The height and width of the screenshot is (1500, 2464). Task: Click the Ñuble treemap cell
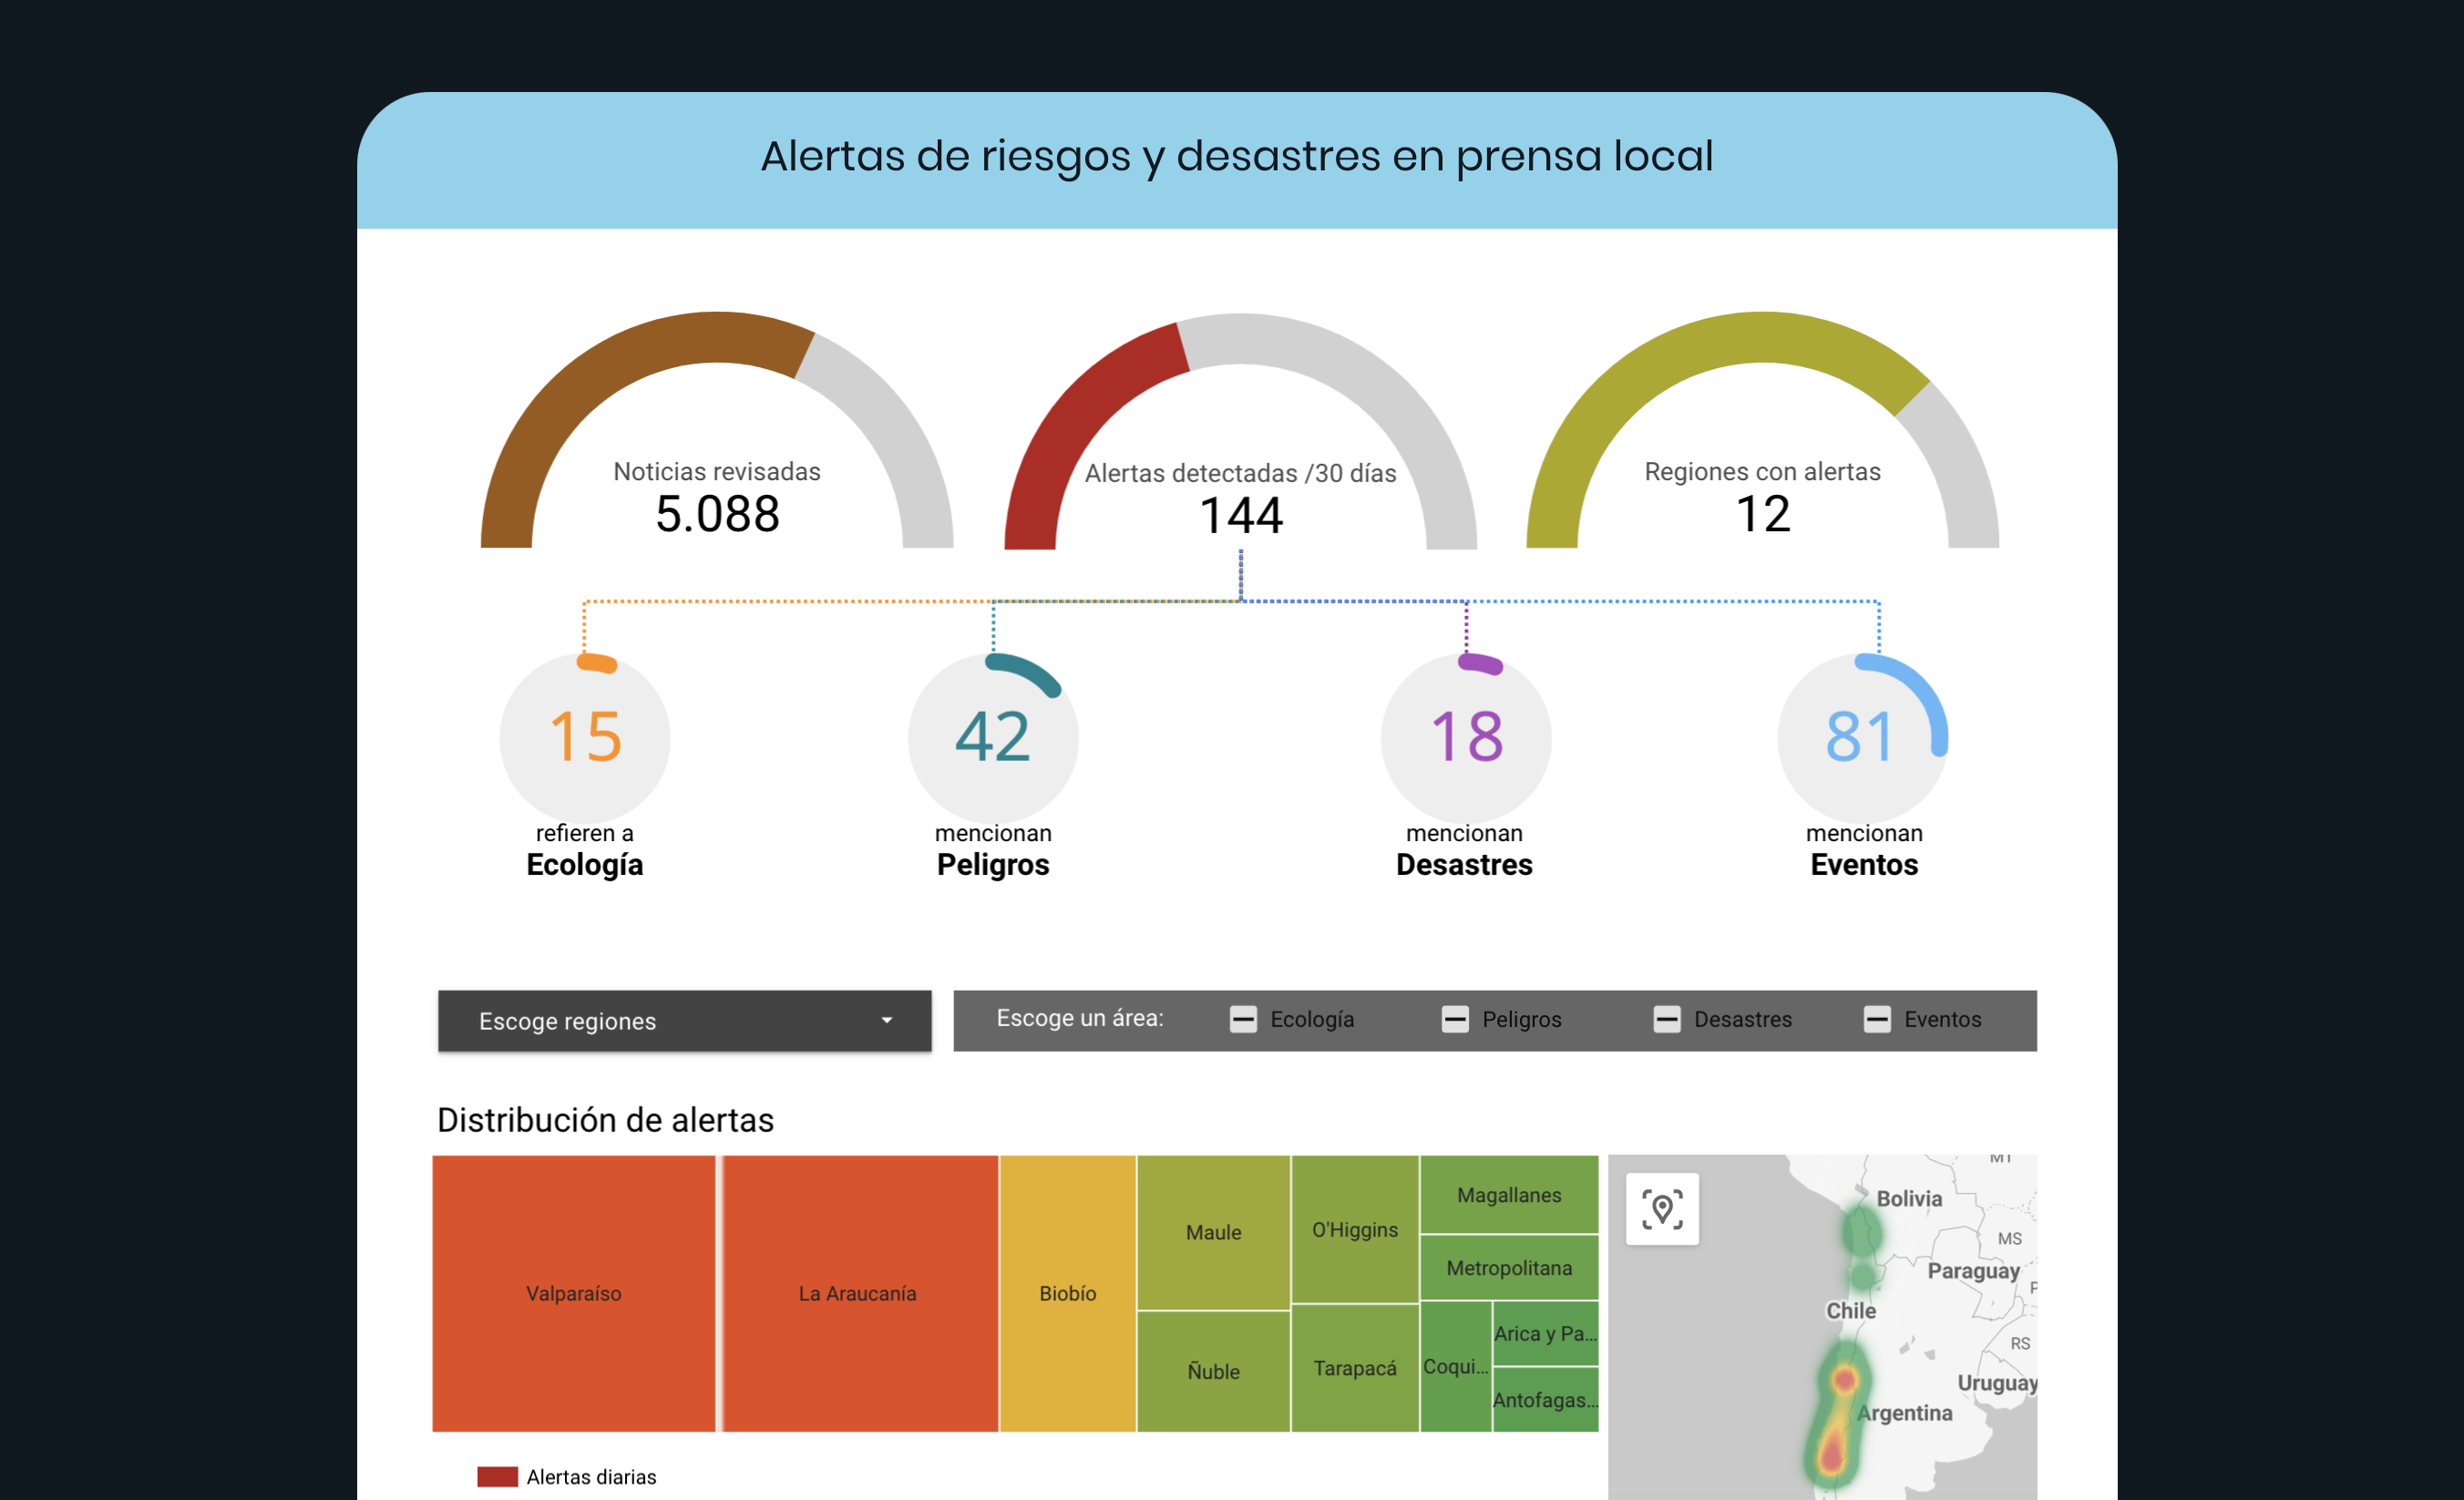(1214, 1371)
